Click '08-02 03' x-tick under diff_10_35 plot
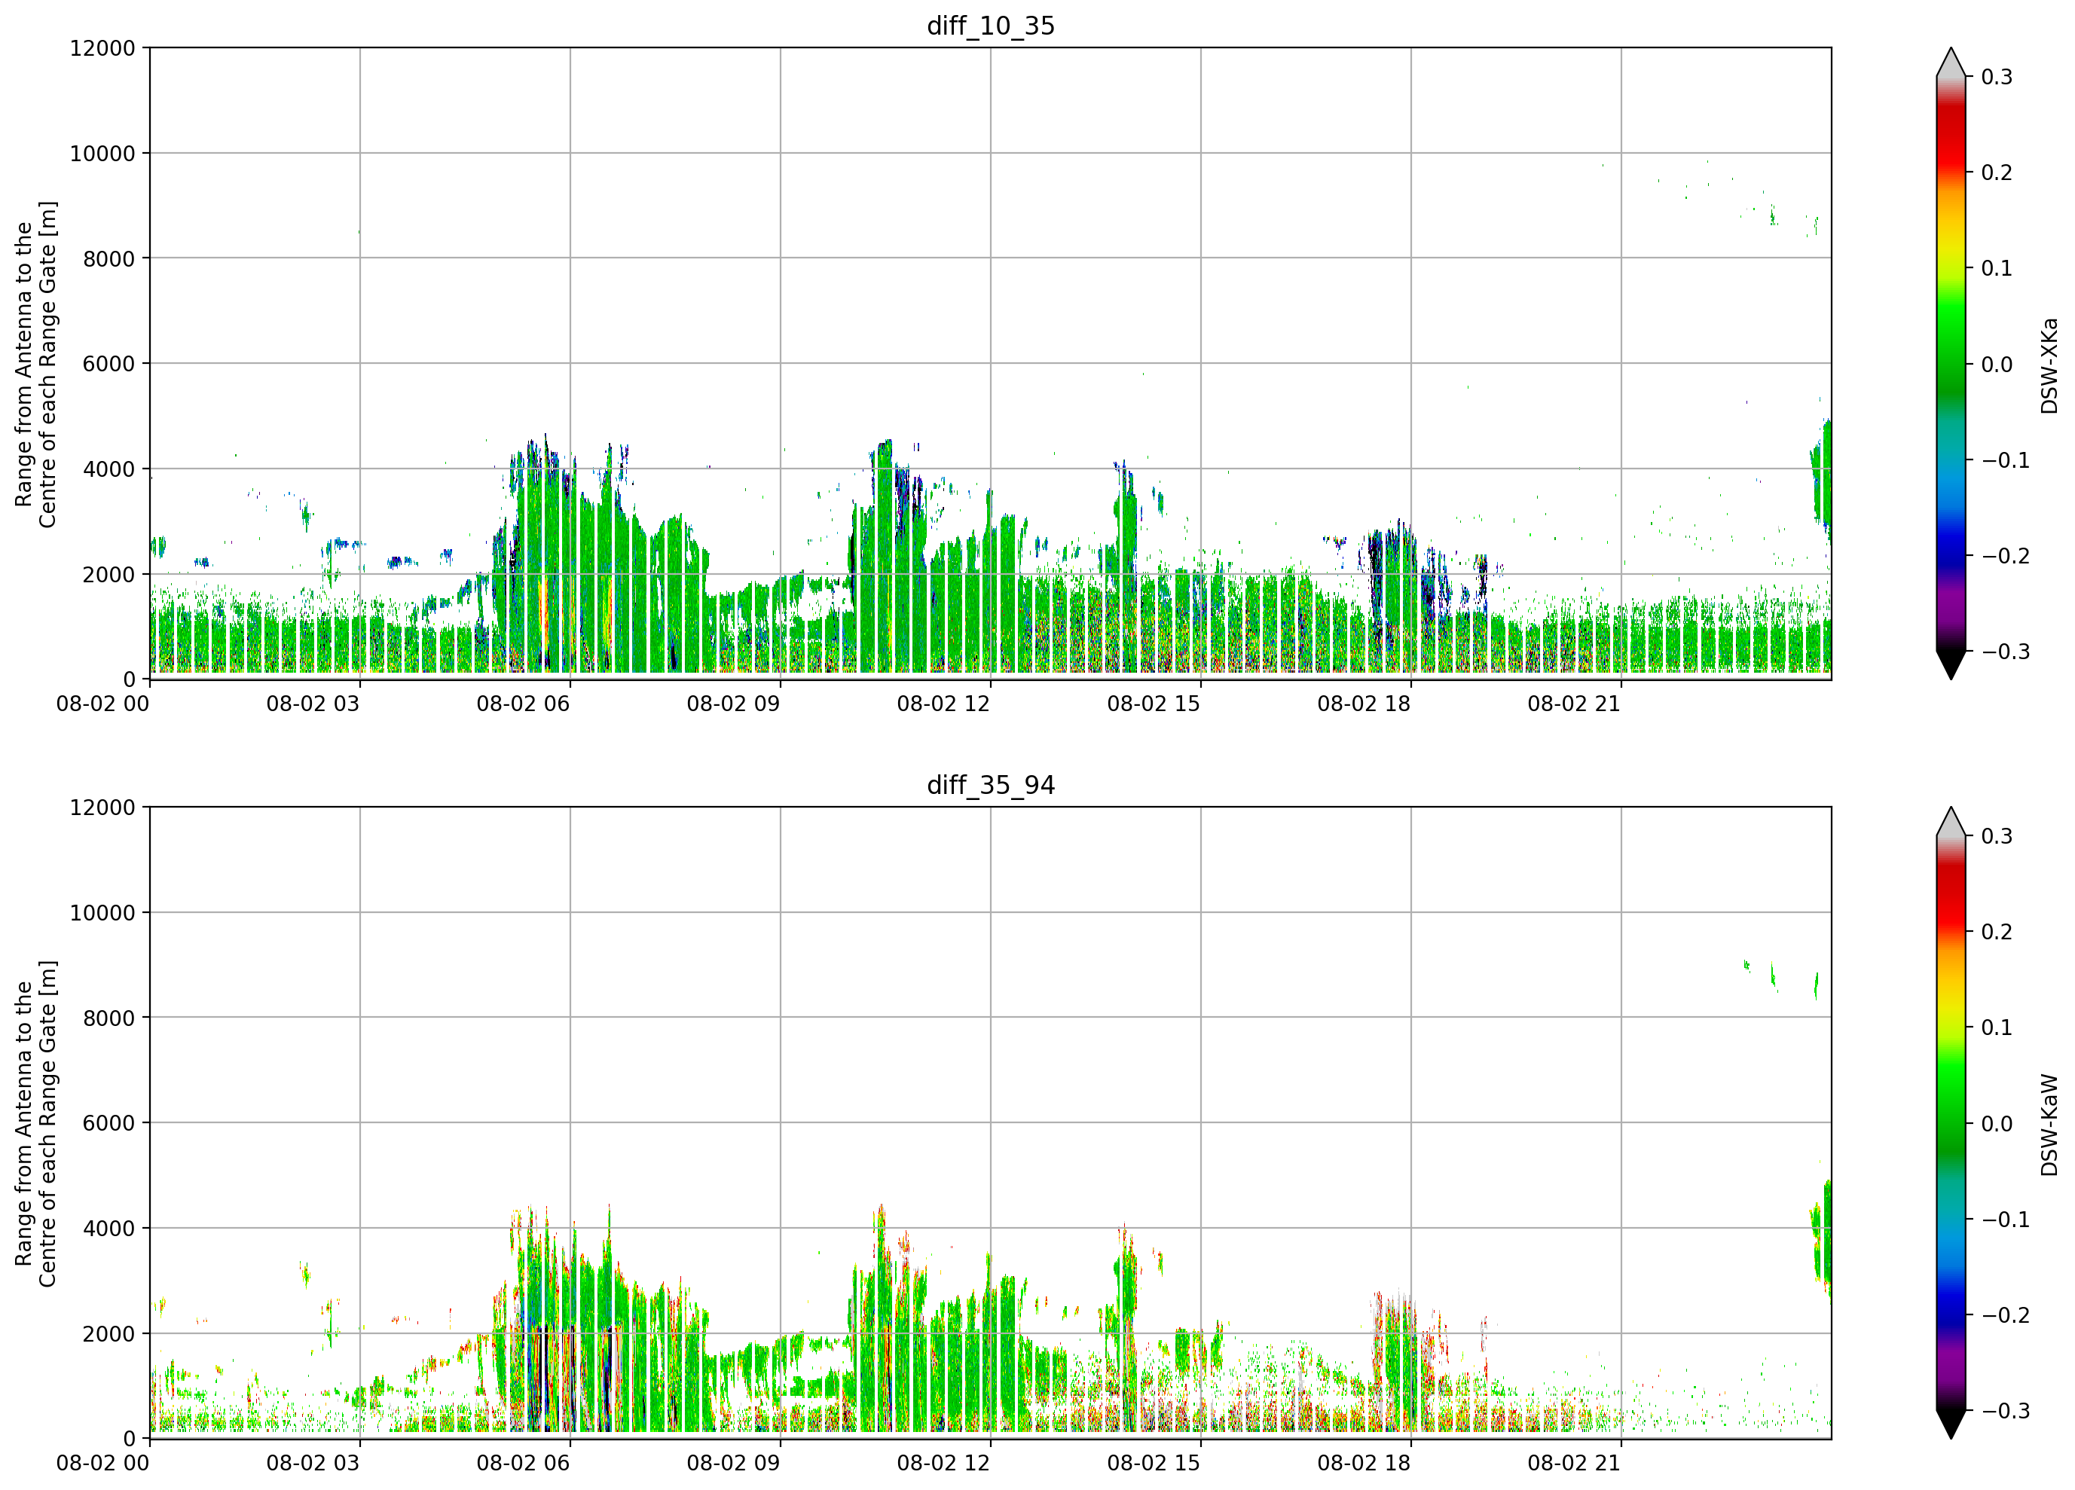Image resolution: width=2075 pixels, height=1490 pixels. 313,704
